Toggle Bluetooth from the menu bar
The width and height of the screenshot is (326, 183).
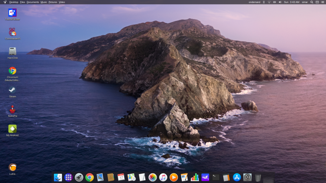tap(264, 2)
